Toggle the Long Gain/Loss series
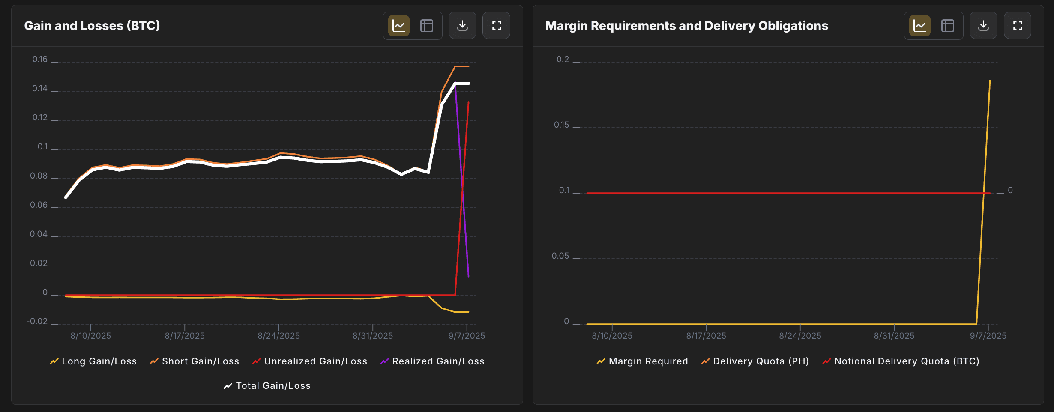The width and height of the screenshot is (1054, 412). pos(94,361)
